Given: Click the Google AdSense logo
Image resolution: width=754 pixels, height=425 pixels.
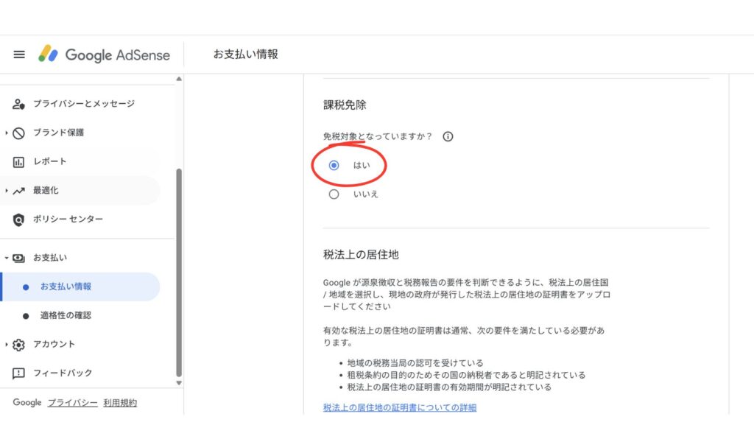Looking at the screenshot, I should (x=105, y=55).
